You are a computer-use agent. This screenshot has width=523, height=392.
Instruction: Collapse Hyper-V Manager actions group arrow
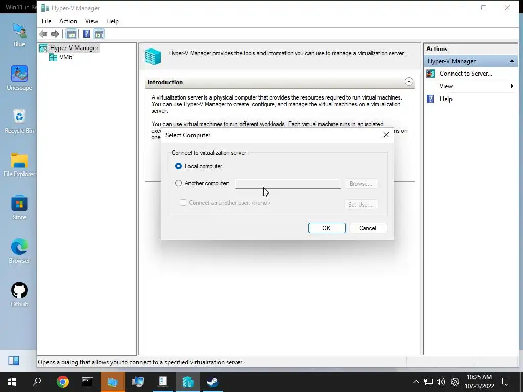click(x=512, y=61)
